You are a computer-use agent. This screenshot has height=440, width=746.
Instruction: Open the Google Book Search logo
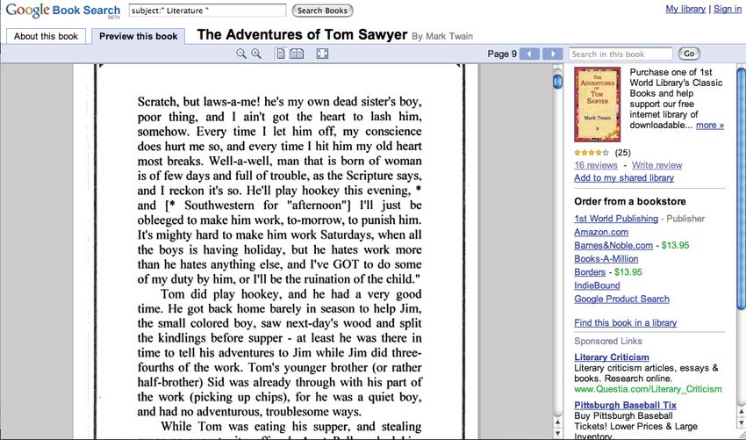pos(62,11)
